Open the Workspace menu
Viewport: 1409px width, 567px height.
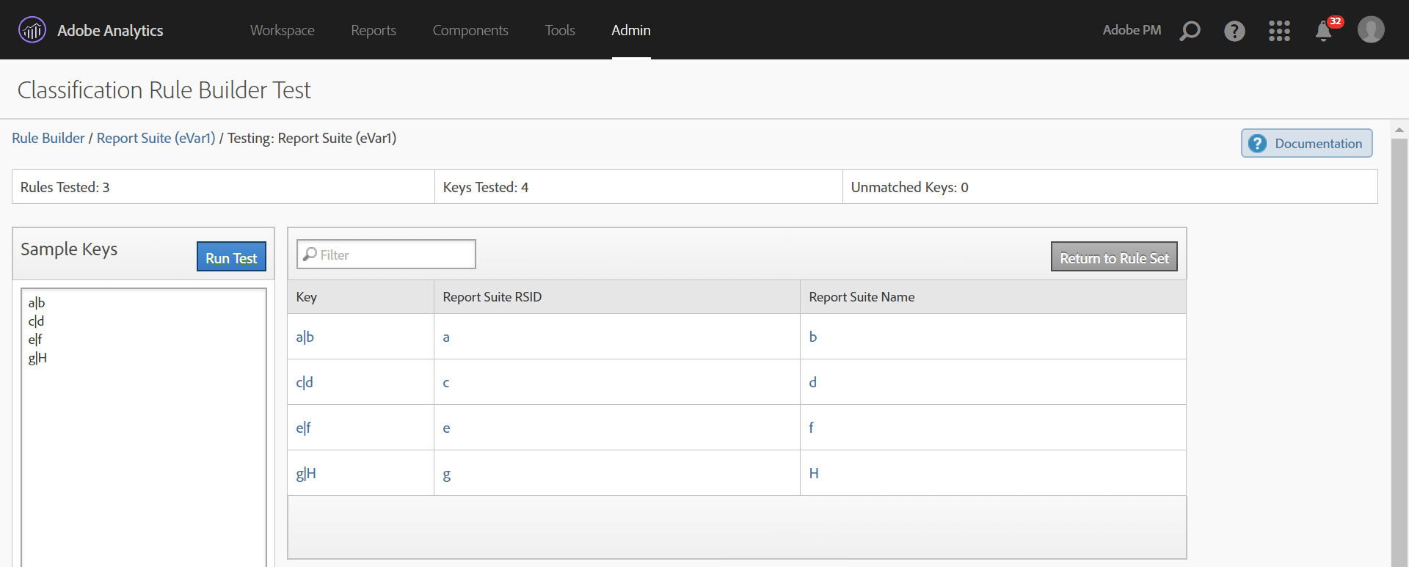(282, 30)
